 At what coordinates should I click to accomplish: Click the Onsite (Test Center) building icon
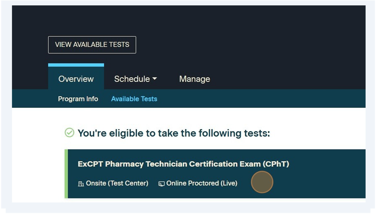[81, 183]
